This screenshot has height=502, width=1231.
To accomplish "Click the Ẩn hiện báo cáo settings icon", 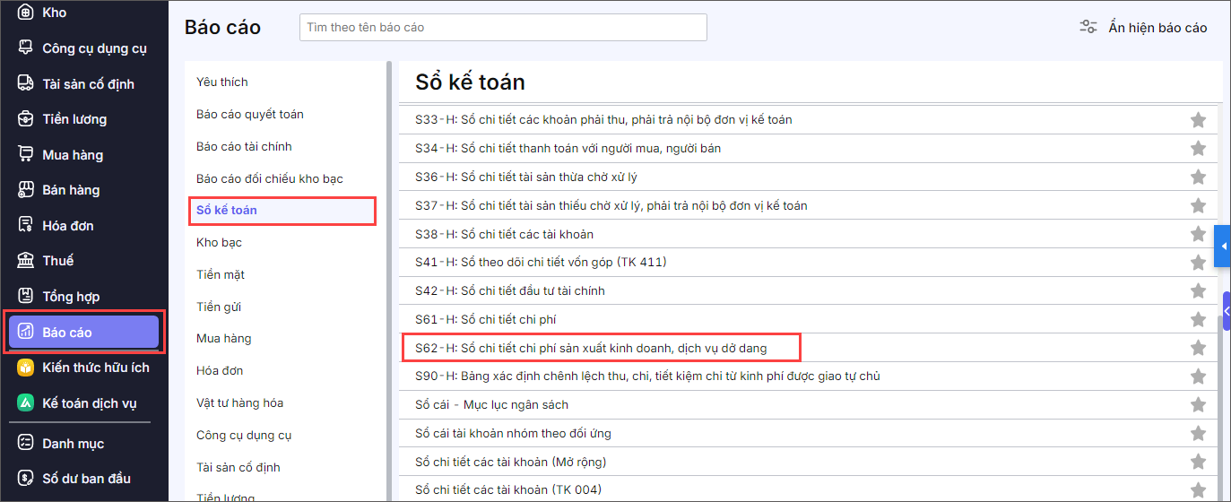I will (1088, 27).
